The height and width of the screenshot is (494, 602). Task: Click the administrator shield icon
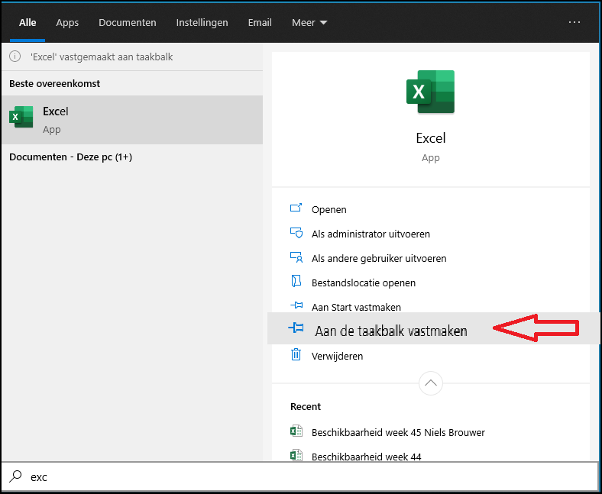click(296, 233)
